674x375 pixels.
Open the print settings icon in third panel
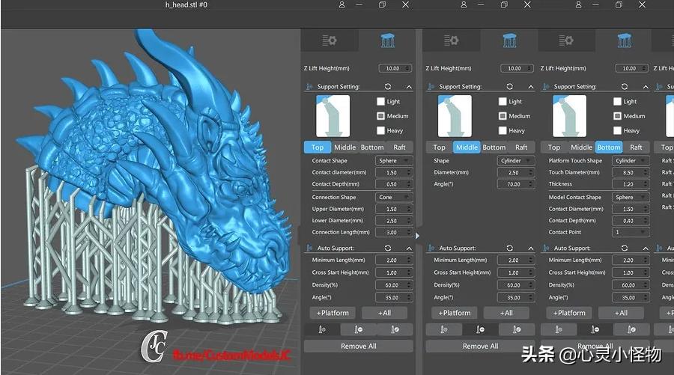[x=566, y=41]
